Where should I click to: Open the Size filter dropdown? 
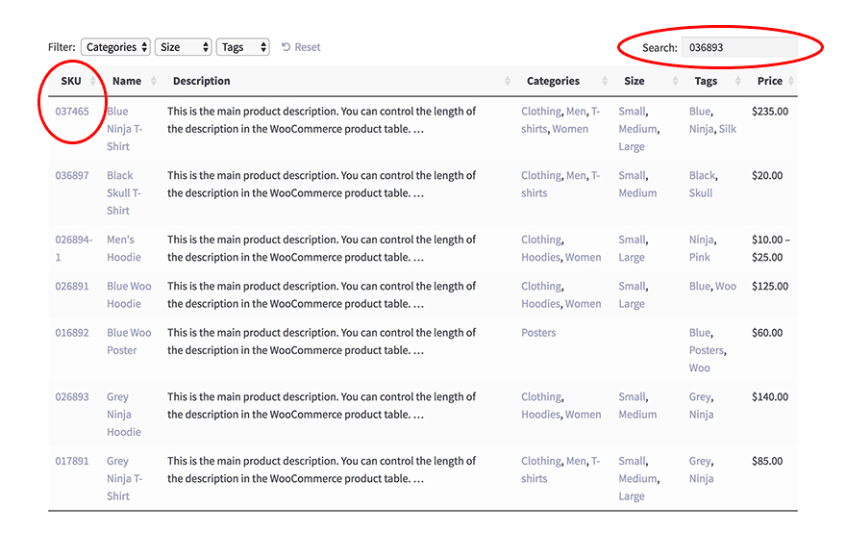pyautogui.click(x=183, y=46)
